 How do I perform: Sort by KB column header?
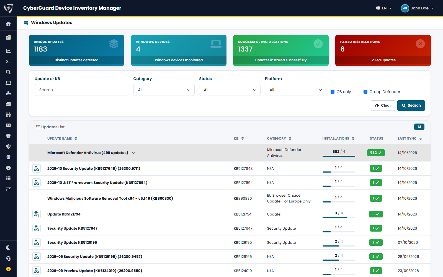(x=239, y=138)
